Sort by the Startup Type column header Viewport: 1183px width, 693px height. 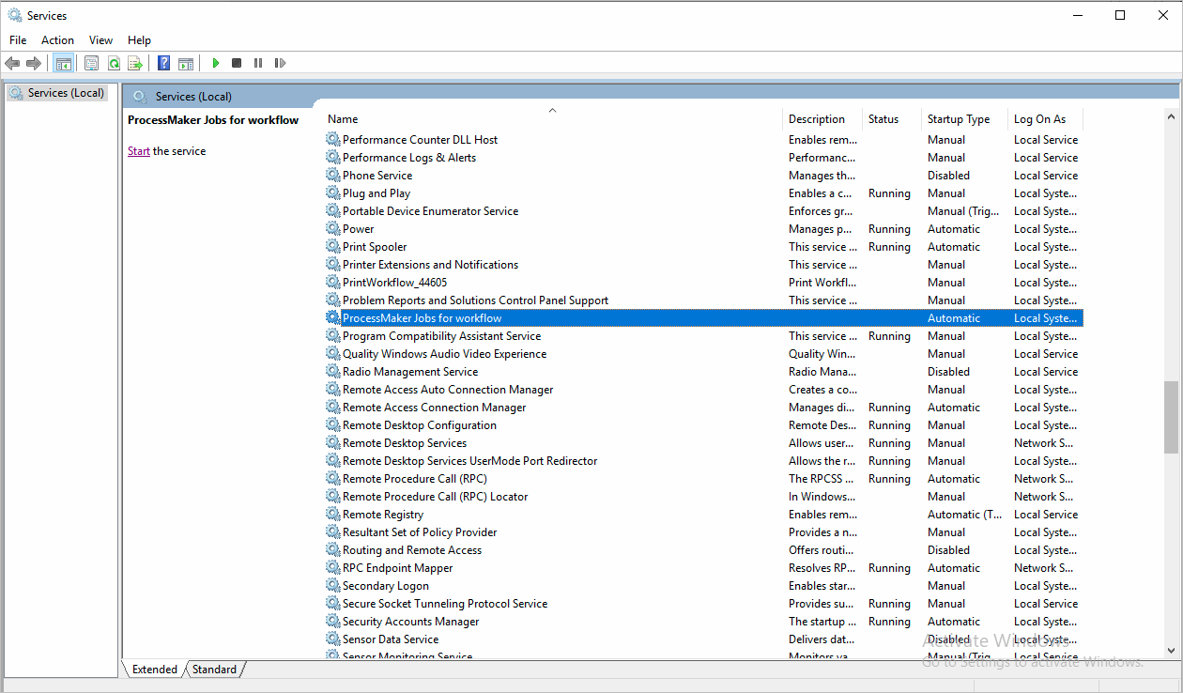pyautogui.click(x=959, y=119)
